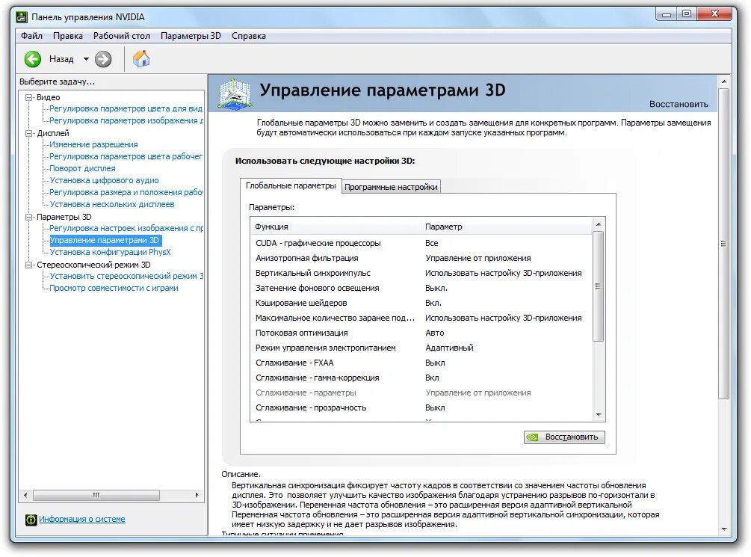
Task: Select Установка нескольких дисплеев
Action: pyautogui.click(x=112, y=205)
